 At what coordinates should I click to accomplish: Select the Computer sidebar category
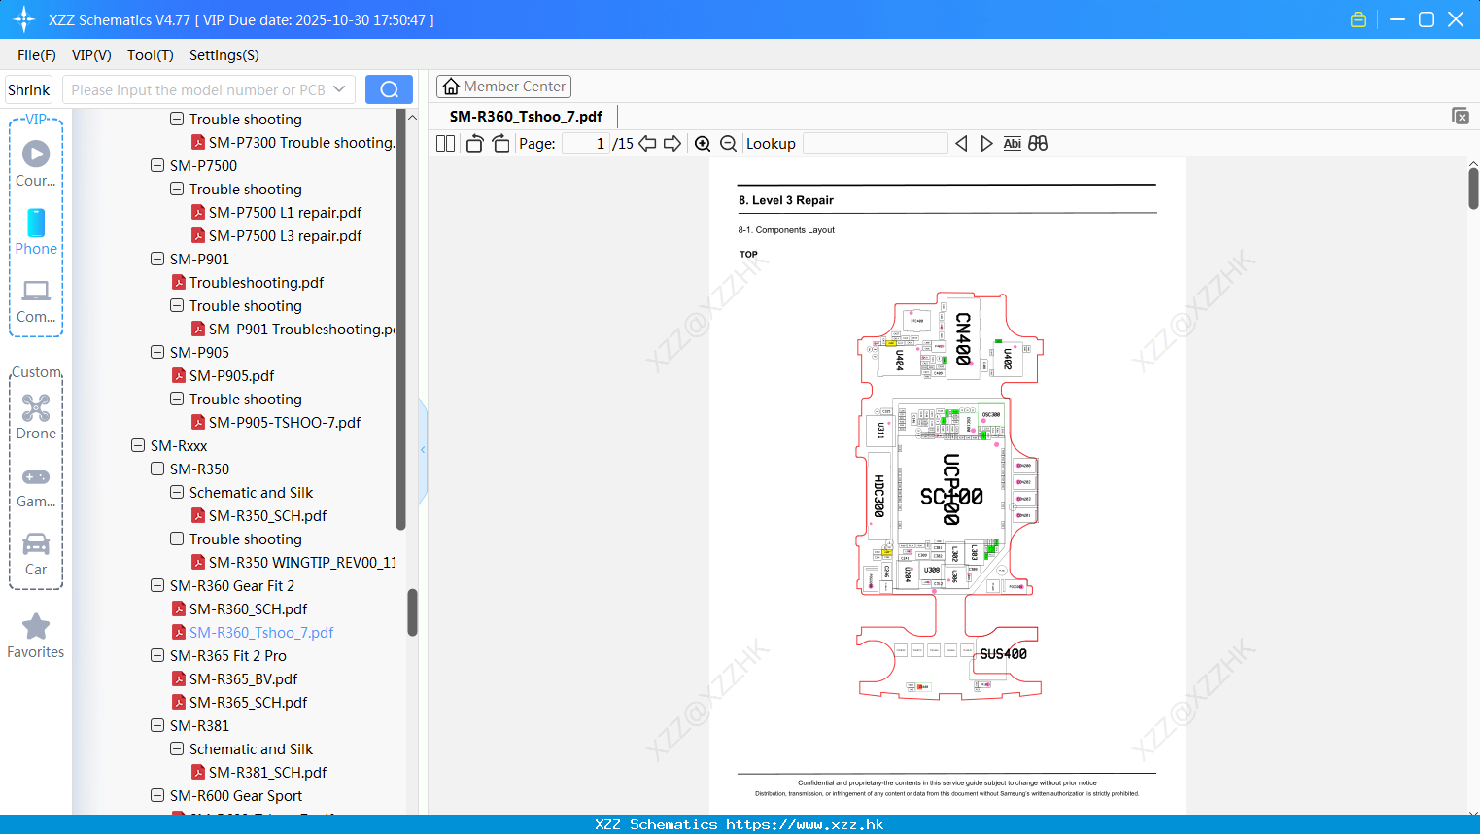click(x=36, y=299)
